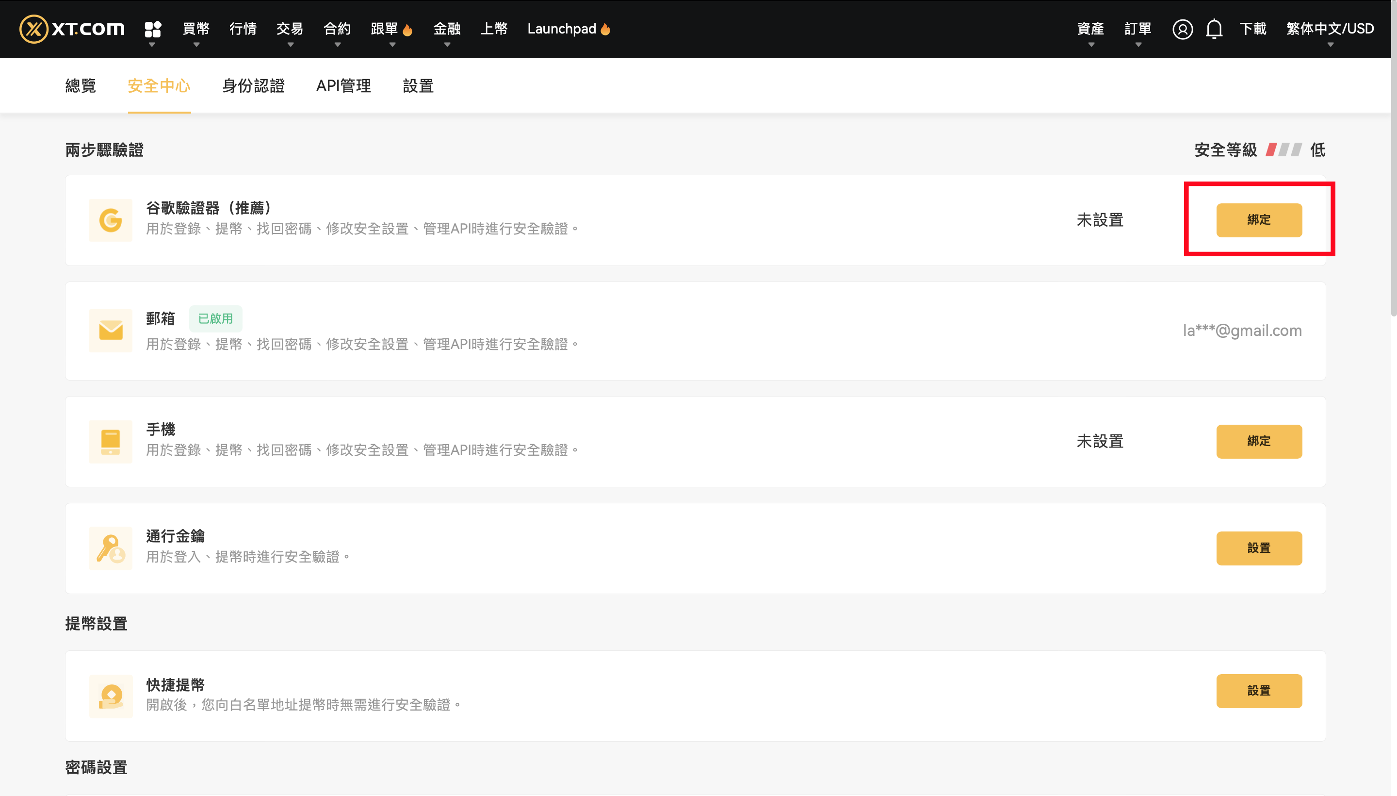The image size is (1397, 796).
Task: Click the la***@gmail.com email address
Action: point(1242,331)
